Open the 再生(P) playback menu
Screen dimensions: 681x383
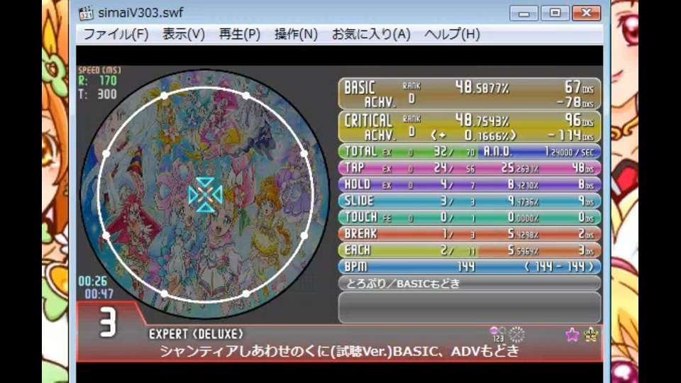239,34
